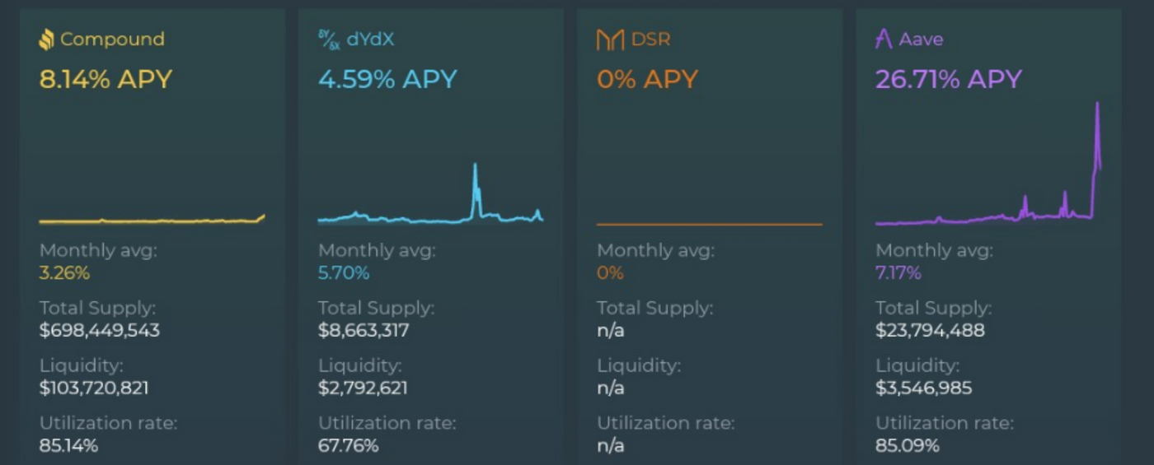Click the spike in dYdX blue chart
1154x465 pixels.
tap(476, 189)
